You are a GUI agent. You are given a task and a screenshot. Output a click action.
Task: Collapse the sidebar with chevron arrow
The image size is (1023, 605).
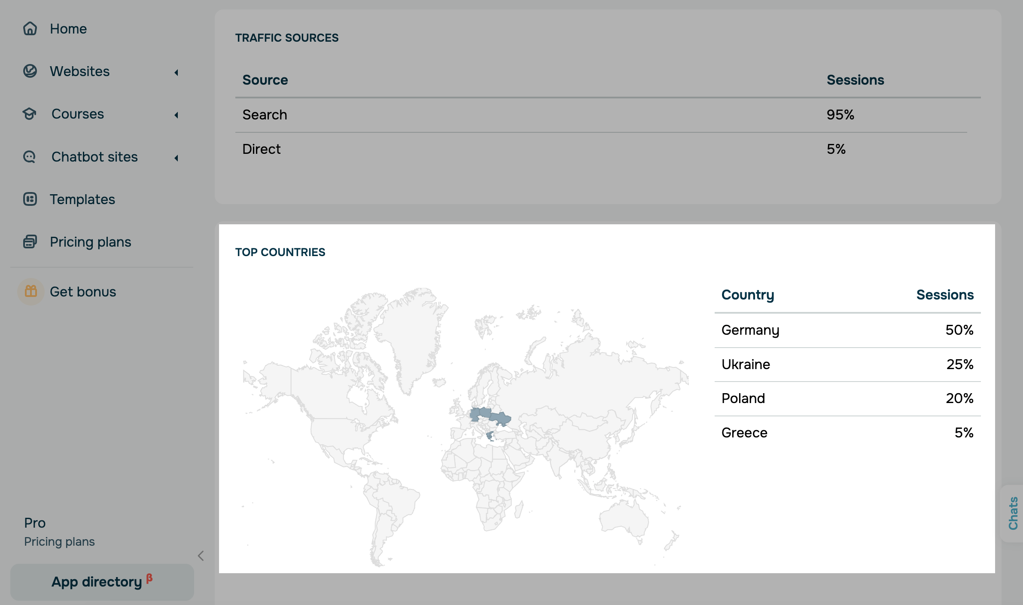tap(201, 556)
